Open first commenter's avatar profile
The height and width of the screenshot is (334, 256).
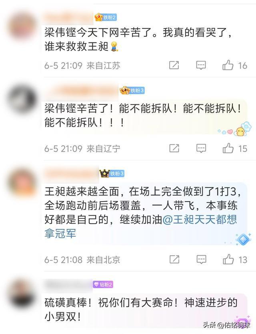coord(22,26)
